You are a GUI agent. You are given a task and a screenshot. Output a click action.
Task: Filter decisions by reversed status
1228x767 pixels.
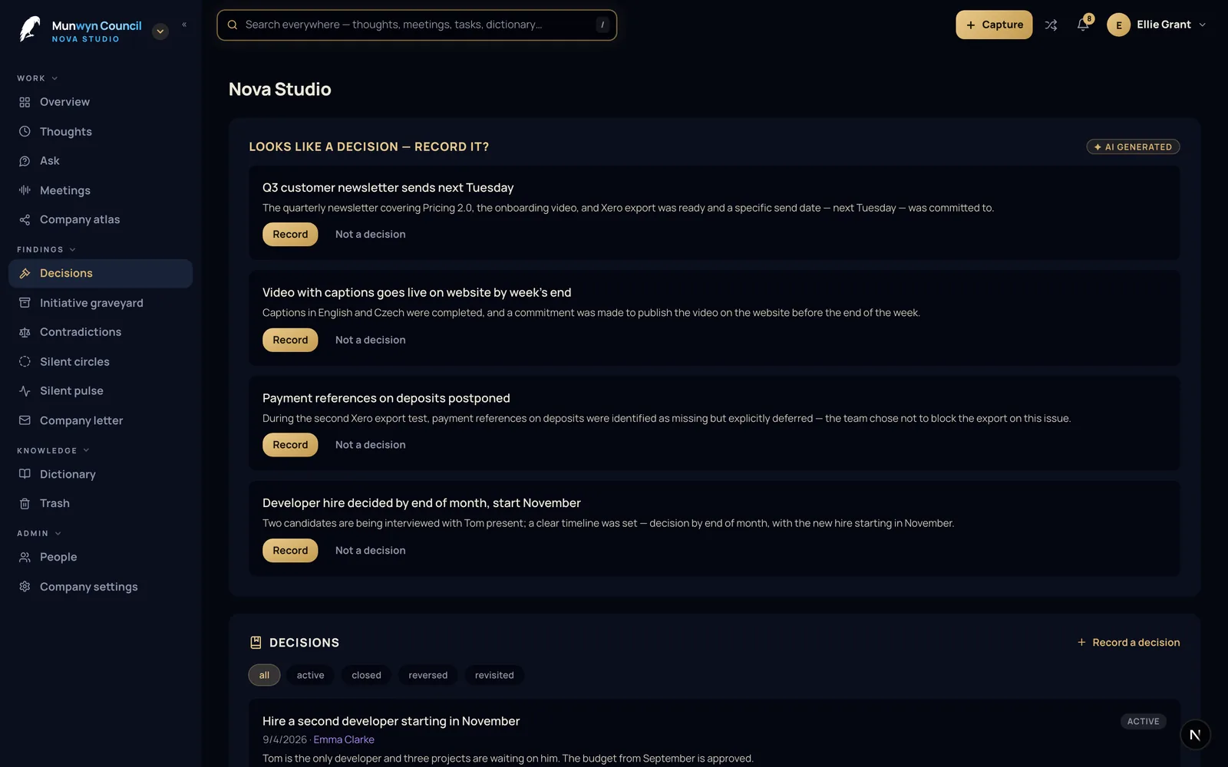tap(427, 675)
